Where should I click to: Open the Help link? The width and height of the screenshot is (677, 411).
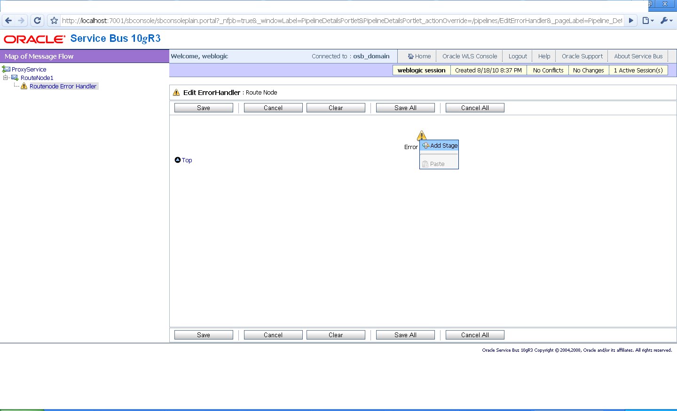(x=544, y=56)
